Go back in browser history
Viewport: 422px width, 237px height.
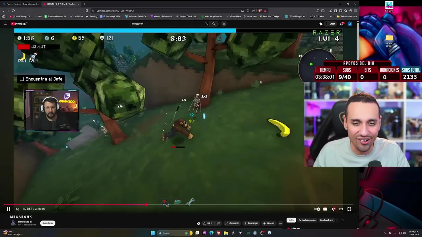4,11
